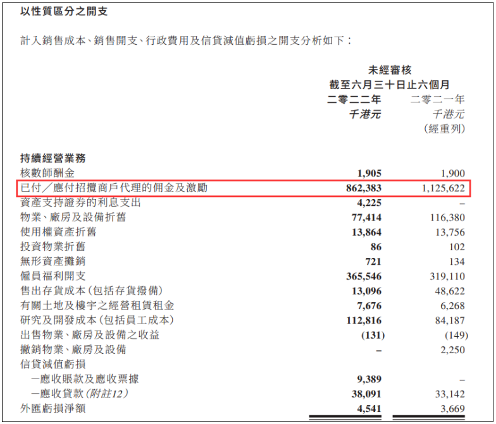
Task: Select the value 3,669
Action: [453, 409]
